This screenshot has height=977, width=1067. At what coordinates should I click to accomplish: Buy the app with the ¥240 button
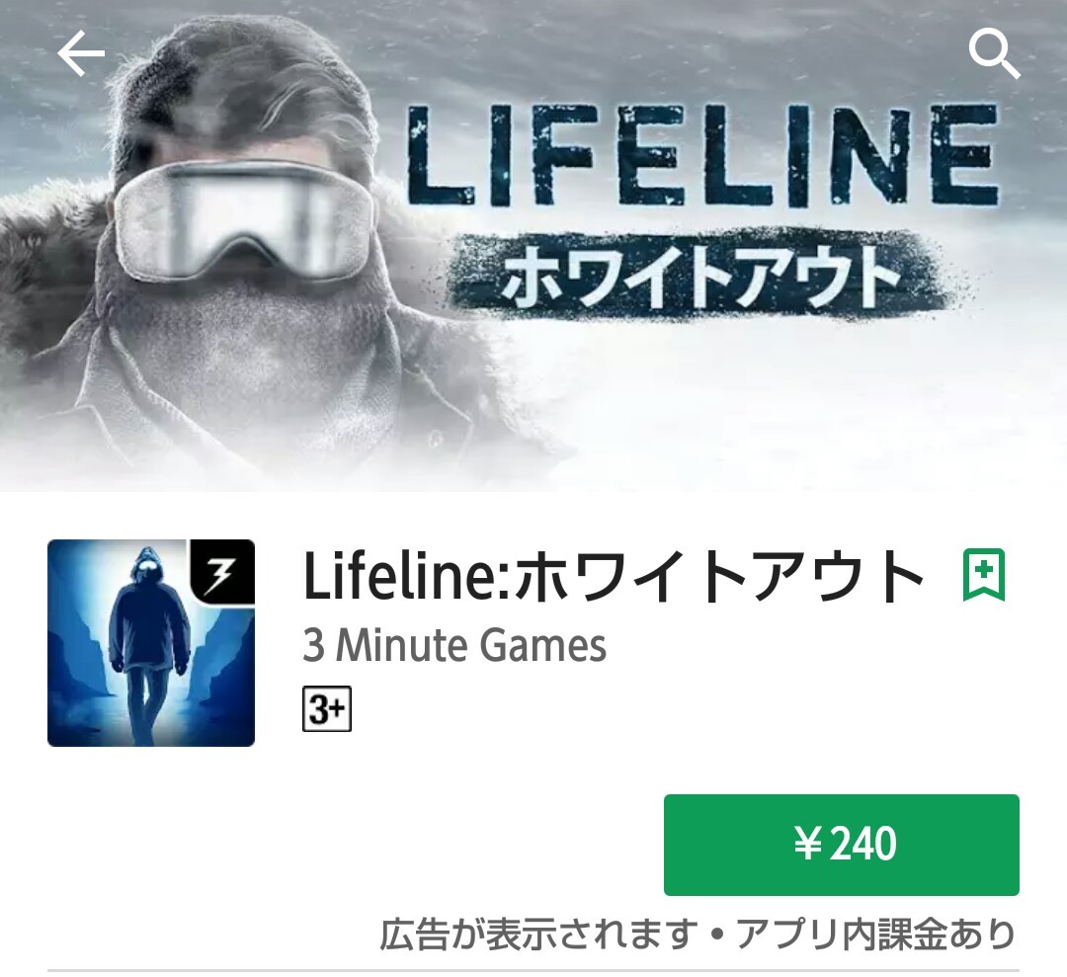click(841, 845)
